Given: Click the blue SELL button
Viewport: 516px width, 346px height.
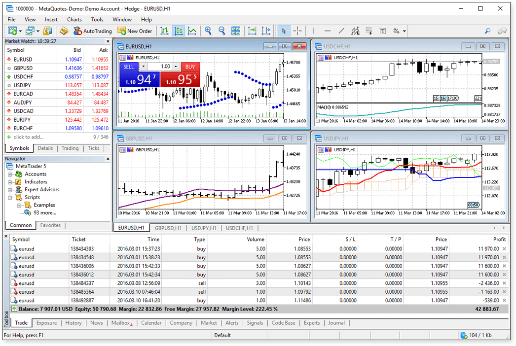Looking at the screenshot, I should [128, 67].
